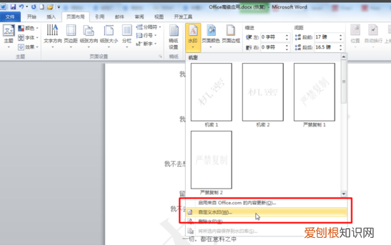This screenshot has width=391, height=245.
Task: Click the 断字 (Hyphenation) button
Action: [x=147, y=44]
